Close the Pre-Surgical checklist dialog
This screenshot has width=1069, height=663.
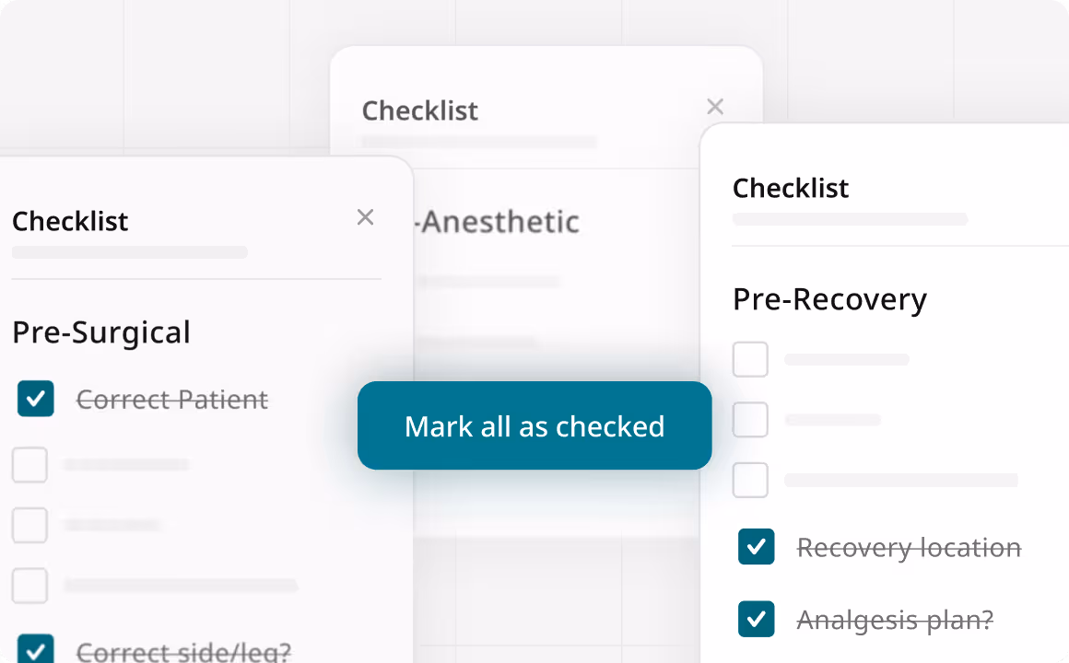(x=365, y=217)
